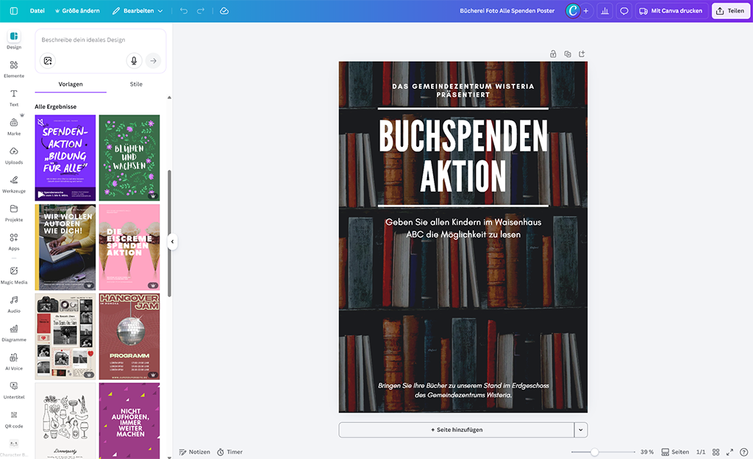Open the Text panel
Viewport: 753px width, 459px height.
[14, 98]
